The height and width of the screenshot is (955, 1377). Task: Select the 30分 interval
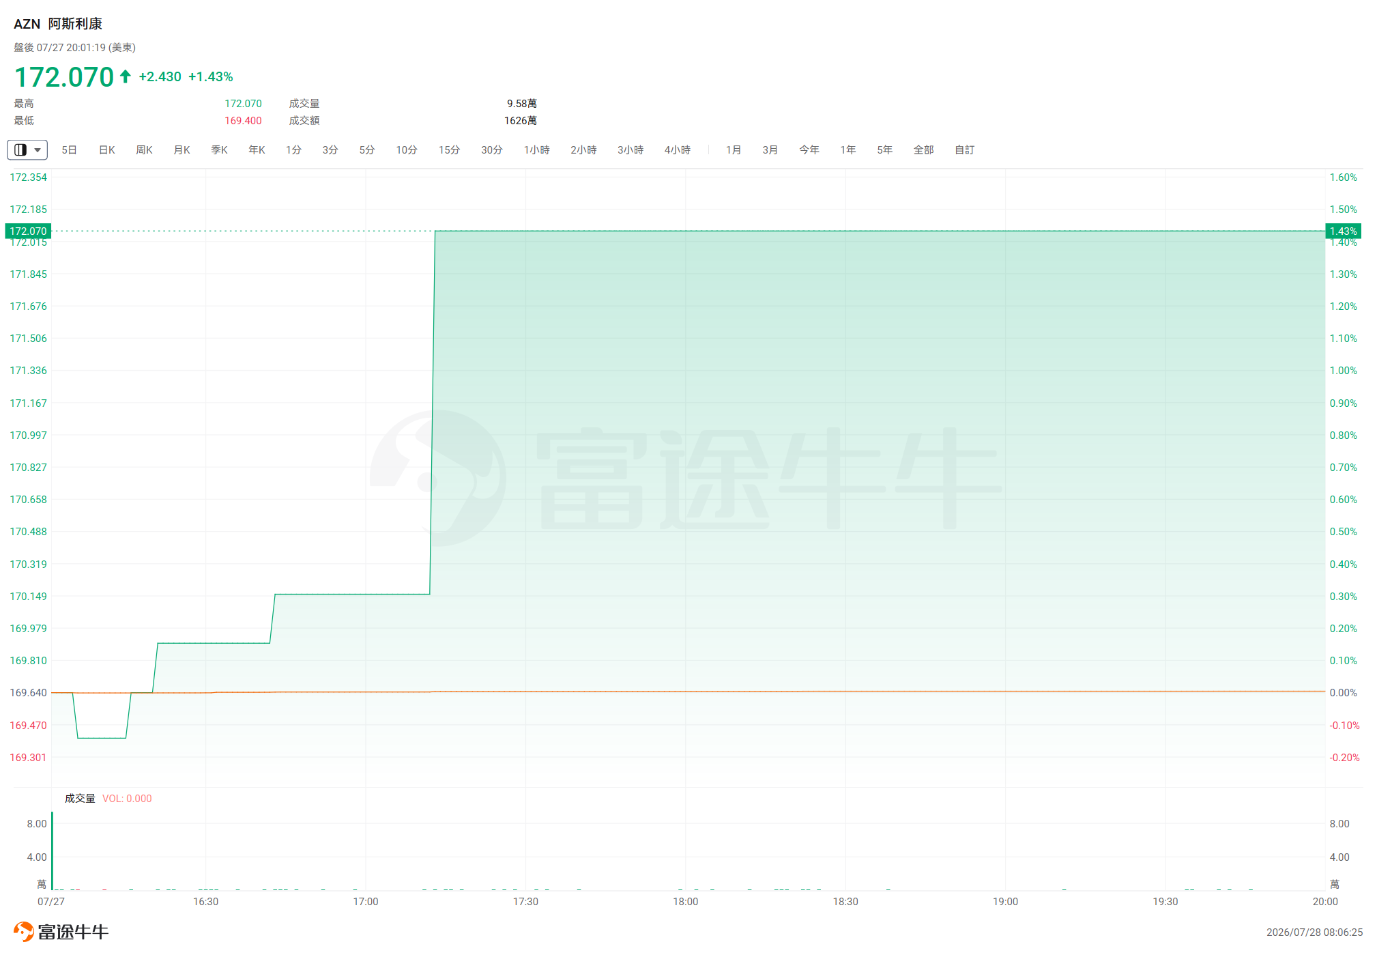tap(491, 149)
